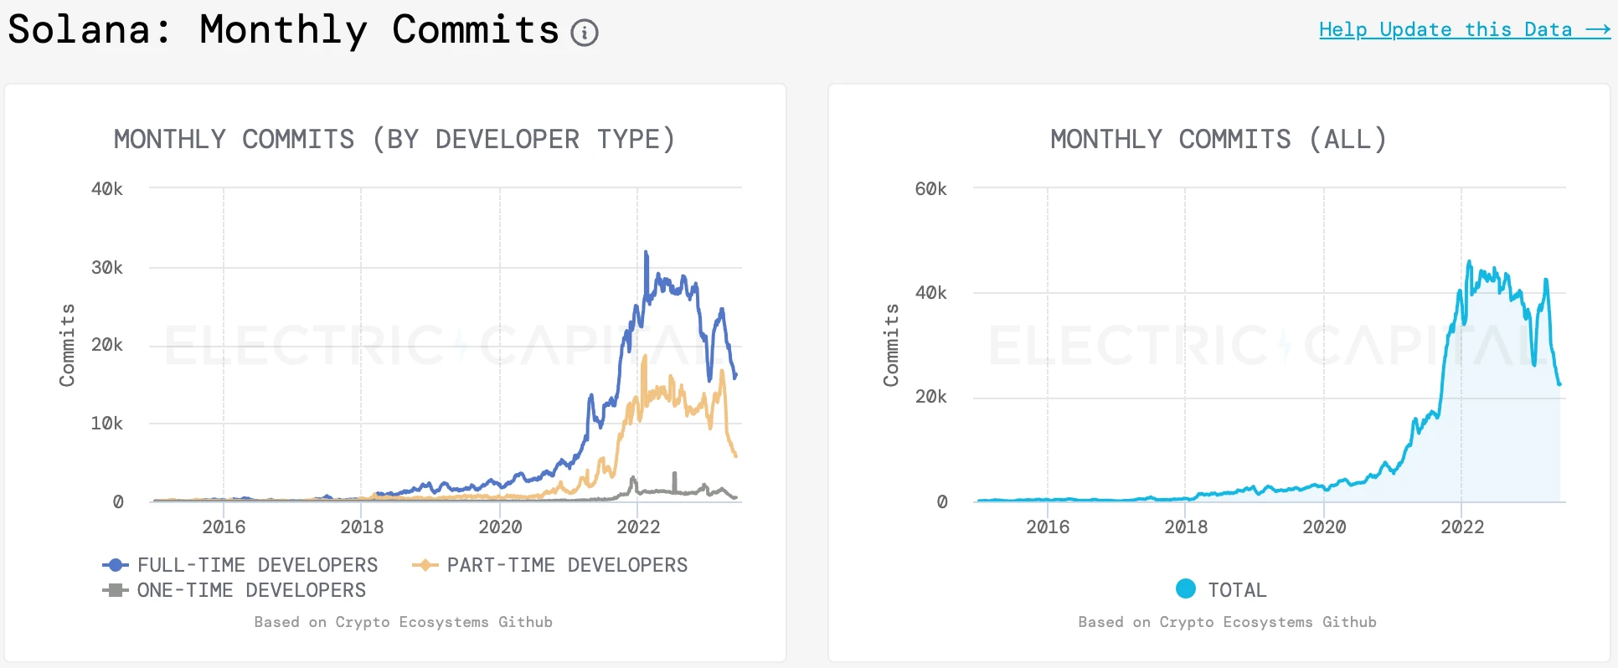Click the Monthly Commits (By Developer Type) title

coord(394,139)
